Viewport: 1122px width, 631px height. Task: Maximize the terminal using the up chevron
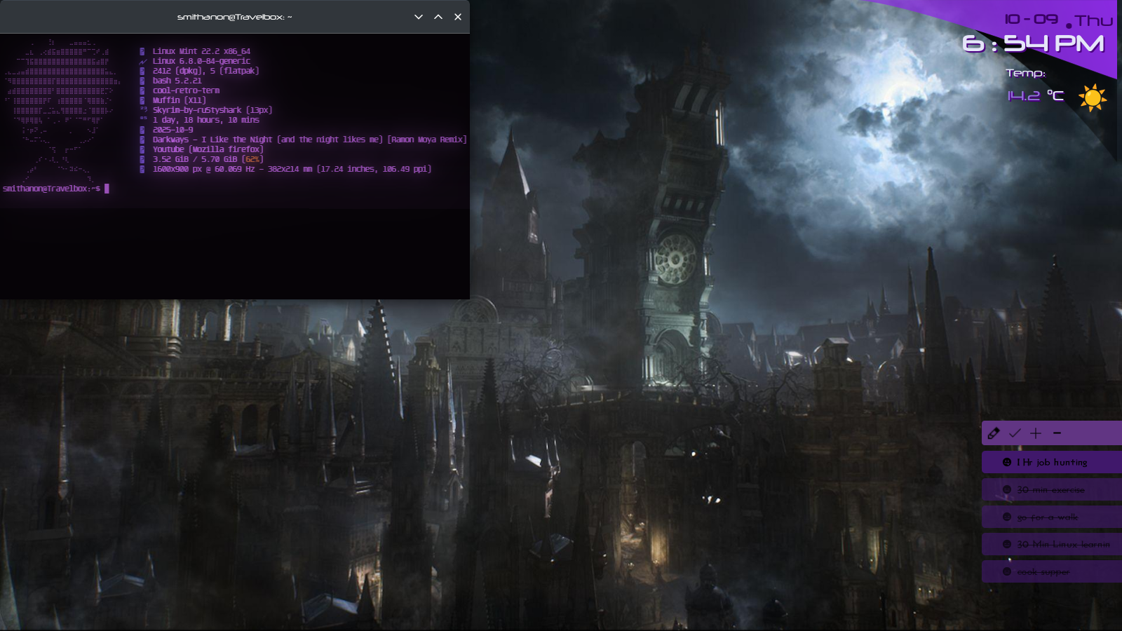pyautogui.click(x=438, y=17)
